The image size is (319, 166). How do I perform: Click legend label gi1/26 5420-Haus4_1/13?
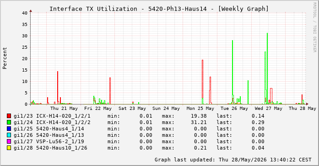pos(49,135)
